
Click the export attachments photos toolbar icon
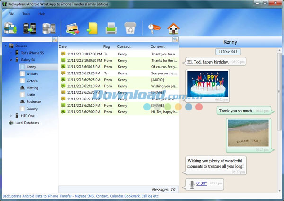[x=72, y=28]
